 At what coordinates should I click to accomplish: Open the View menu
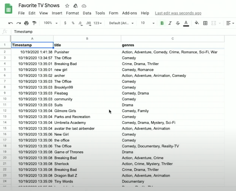44,13
